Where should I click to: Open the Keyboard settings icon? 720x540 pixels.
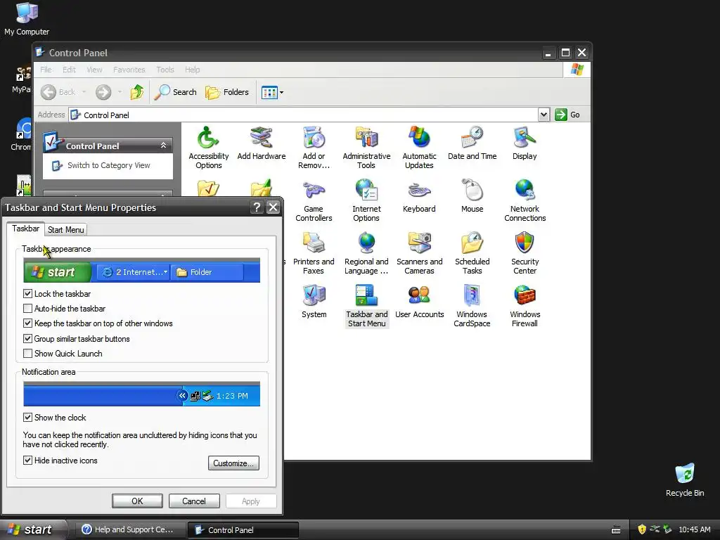pyautogui.click(x=419, y=197)
